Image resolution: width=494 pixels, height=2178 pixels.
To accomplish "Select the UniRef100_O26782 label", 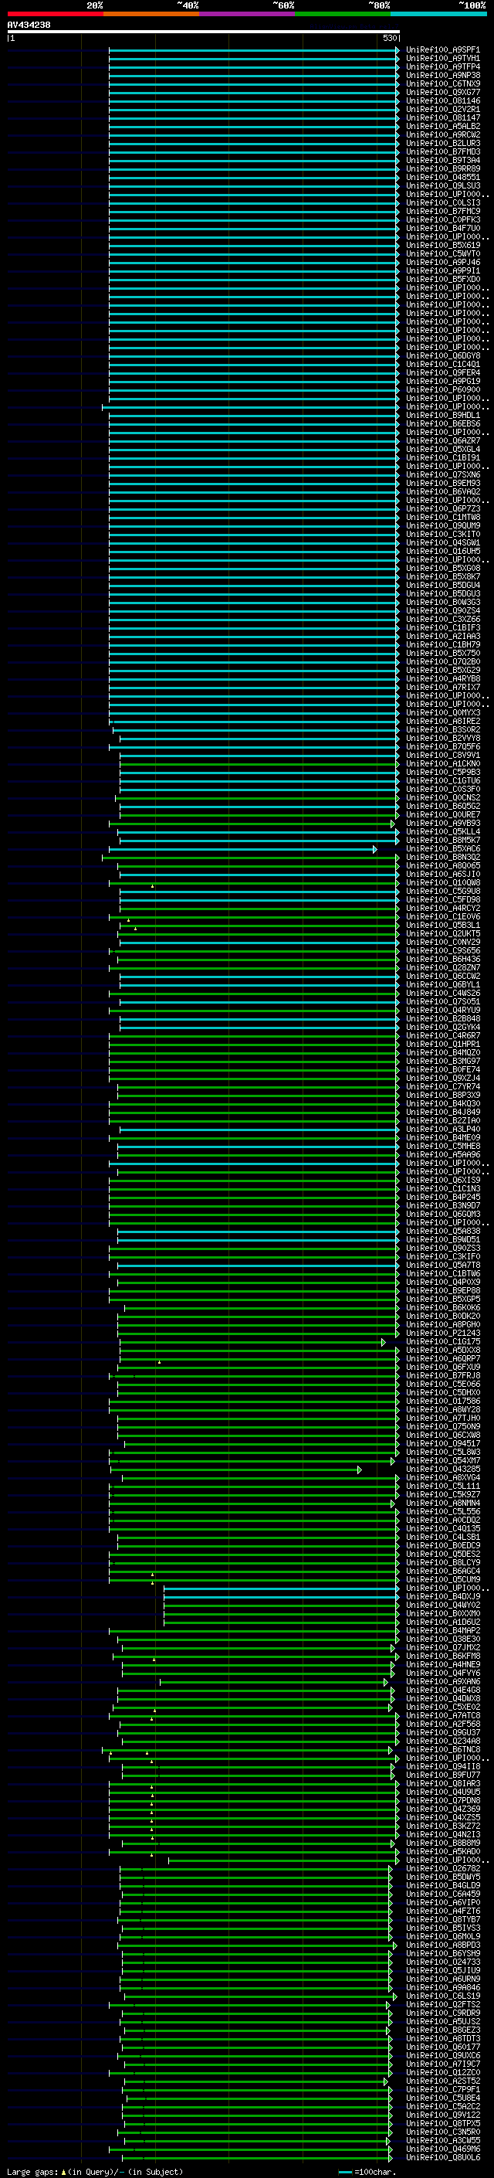I will pyautogui.click(x=442, y=1867).
